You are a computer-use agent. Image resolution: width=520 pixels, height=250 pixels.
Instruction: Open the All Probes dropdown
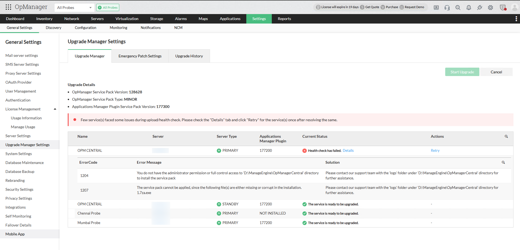pyautogui.click(x=74, y=8)
